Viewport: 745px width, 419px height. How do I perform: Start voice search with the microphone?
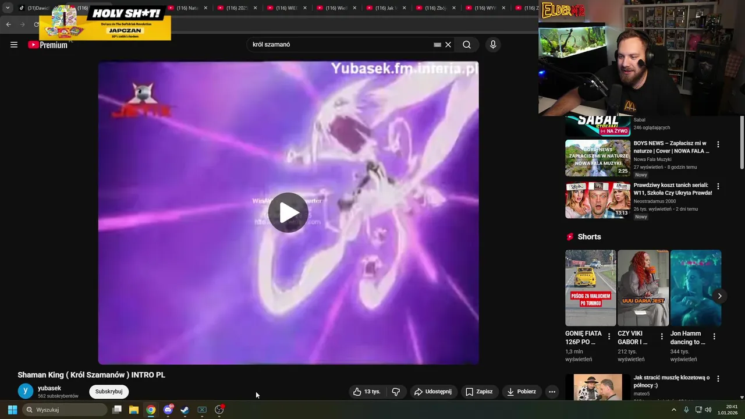(x=493, y=45)
